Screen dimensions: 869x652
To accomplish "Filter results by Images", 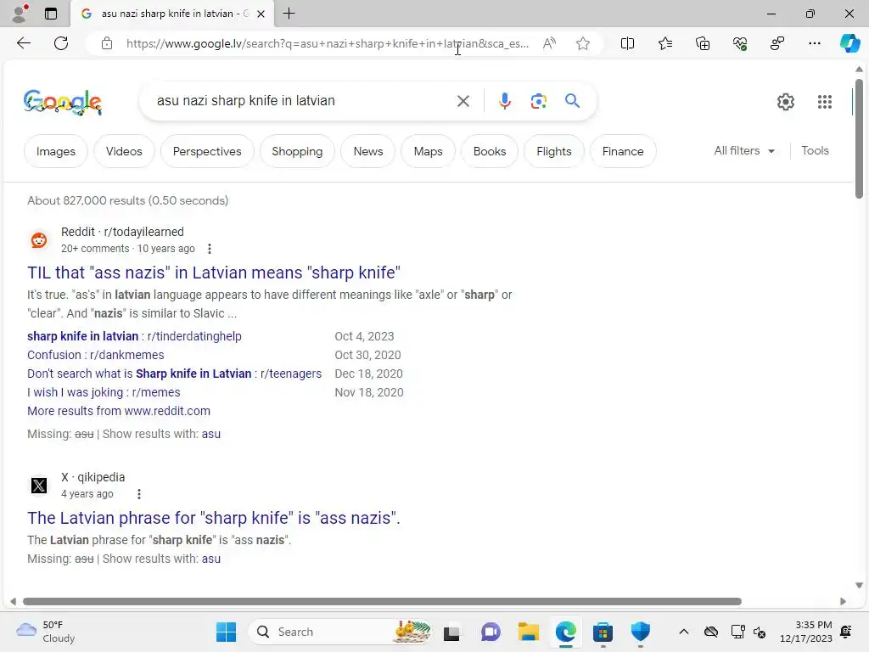I will [x=55, y=151].
